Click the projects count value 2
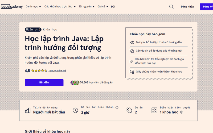This screenshot has height=133, width=213. 136,112
